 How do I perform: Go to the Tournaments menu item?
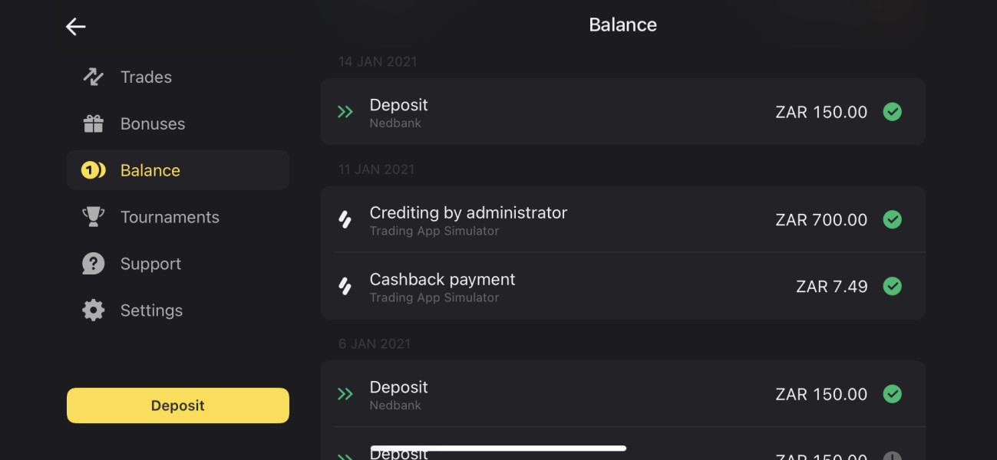(170, 217)
